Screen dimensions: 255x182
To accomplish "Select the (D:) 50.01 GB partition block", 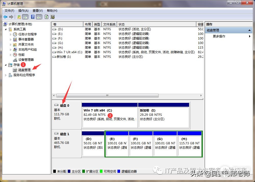I will pyautogui.click(x=93, y=144).
